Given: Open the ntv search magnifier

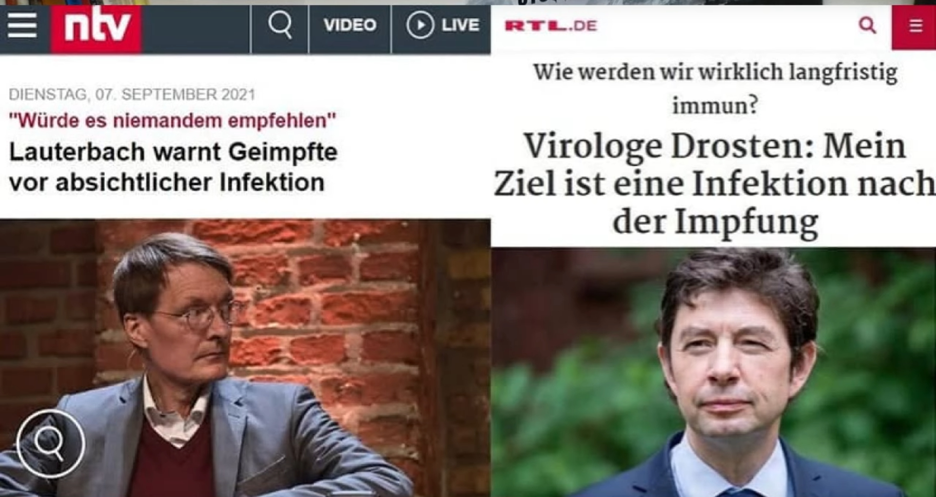Looking at the screenshot, I should [280, 25].
